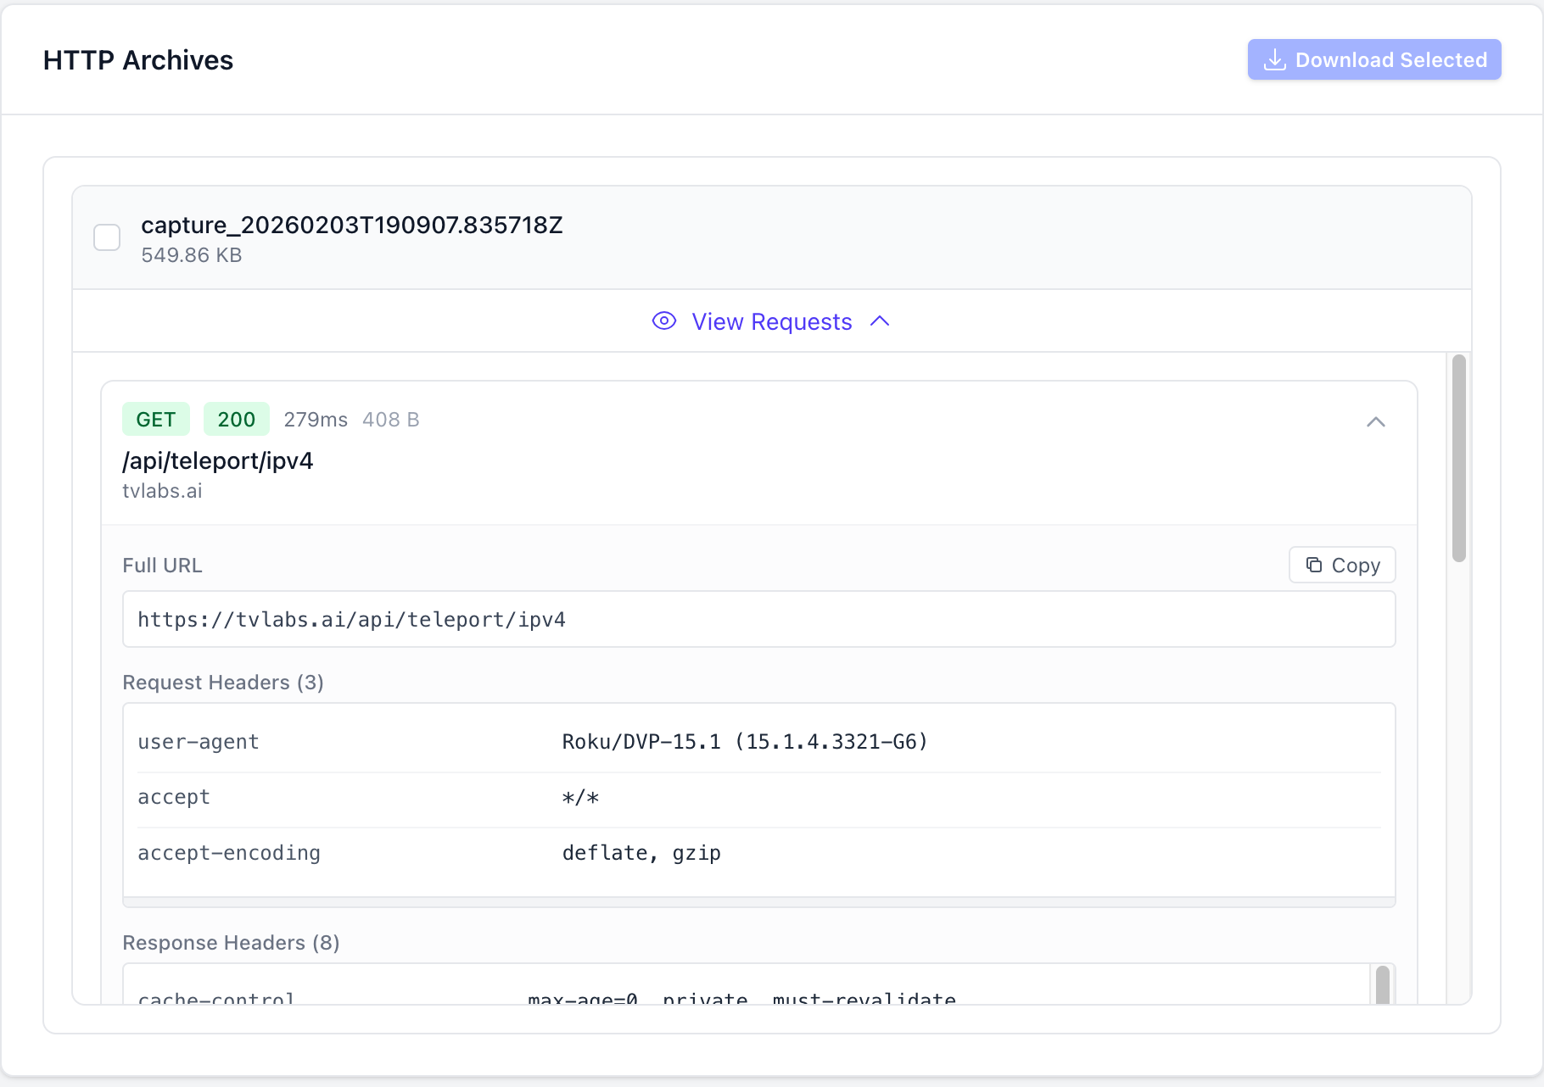This screenshot has width=1544, height=1087.
Task: Select the capture_20260203T190907 archive checkbox
Action: coord(107,237)
